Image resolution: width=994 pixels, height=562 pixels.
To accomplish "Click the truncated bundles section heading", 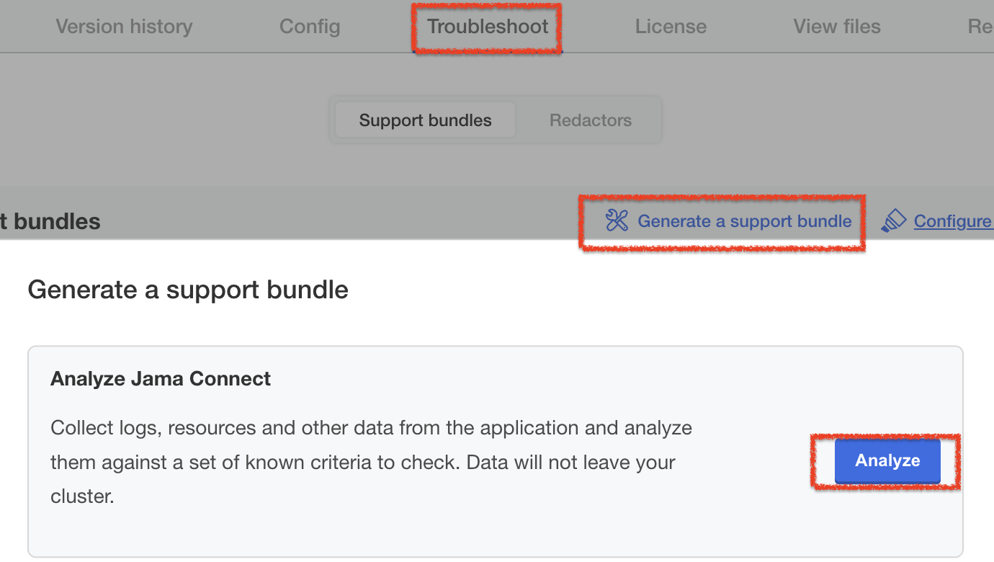I will [x=50, y=221].
